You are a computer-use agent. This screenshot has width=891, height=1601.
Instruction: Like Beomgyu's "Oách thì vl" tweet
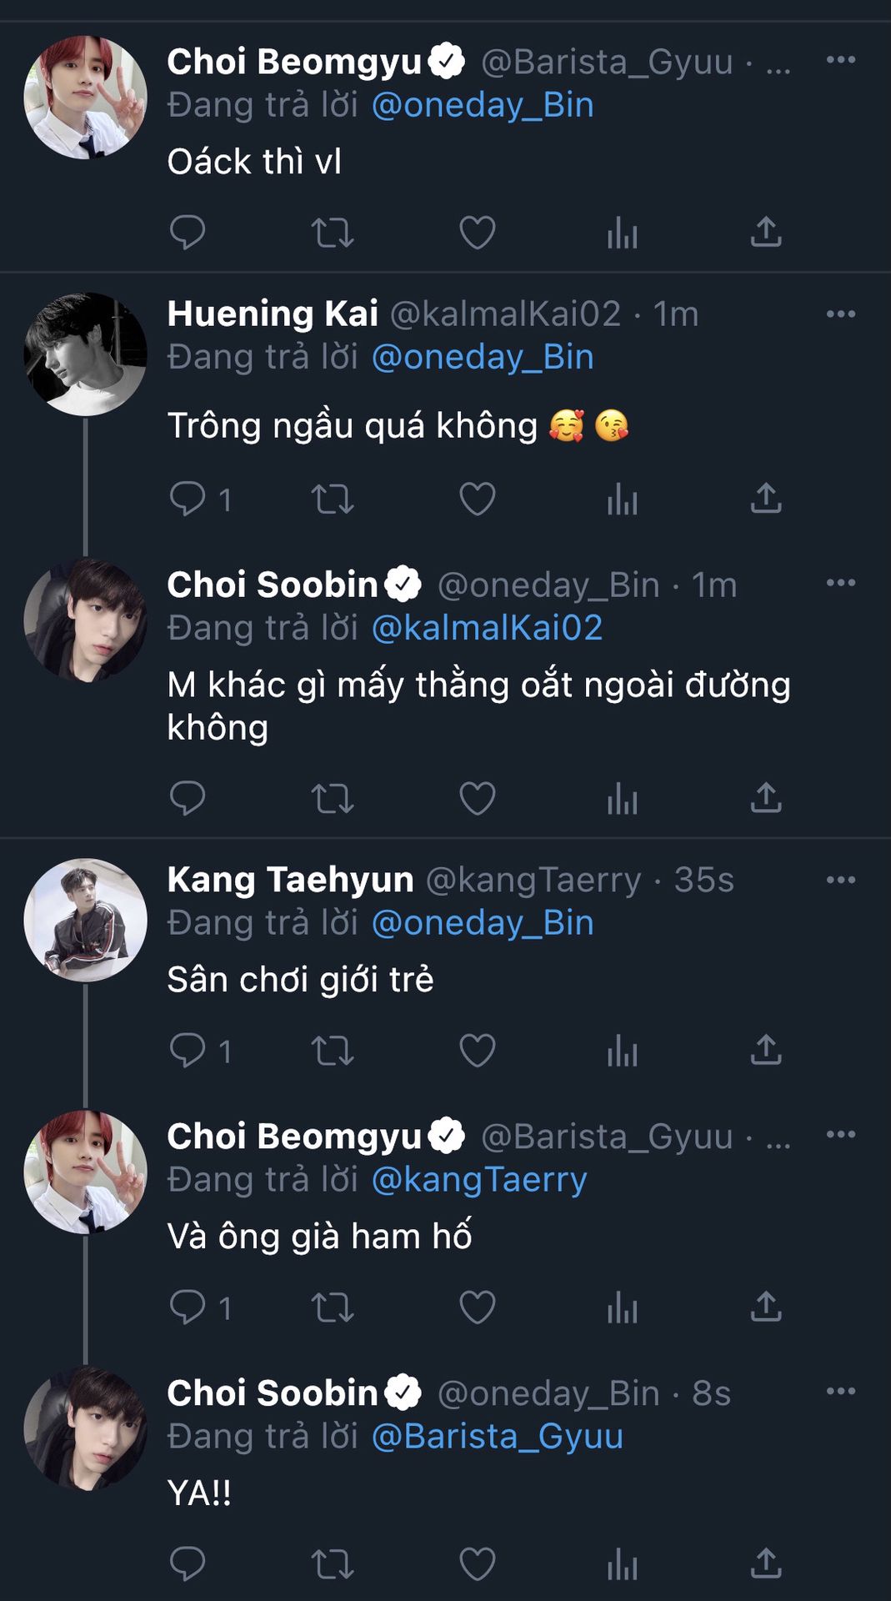click(x=478, y=233)
